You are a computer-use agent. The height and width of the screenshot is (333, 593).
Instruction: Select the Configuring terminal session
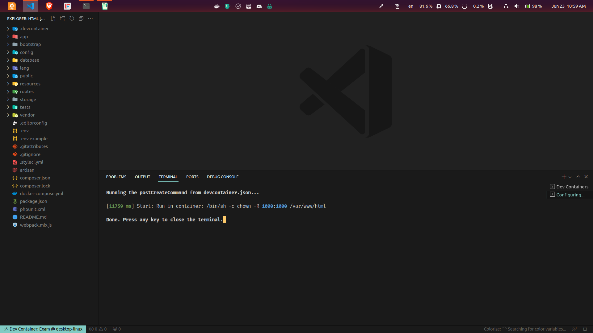[x=570, y=195]
